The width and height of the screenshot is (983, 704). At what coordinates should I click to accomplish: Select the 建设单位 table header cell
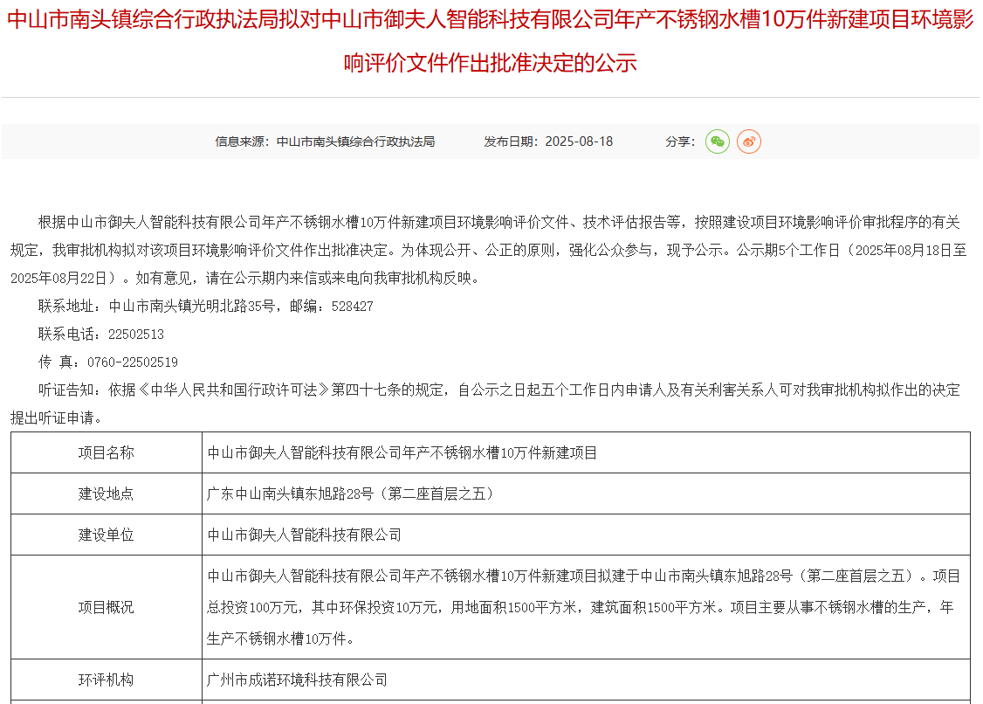[x=107, y=535]
